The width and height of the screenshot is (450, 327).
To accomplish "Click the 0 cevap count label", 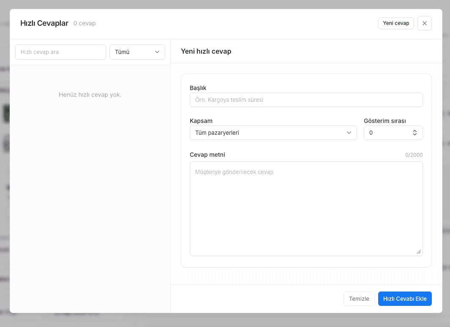I will (85, 23).
